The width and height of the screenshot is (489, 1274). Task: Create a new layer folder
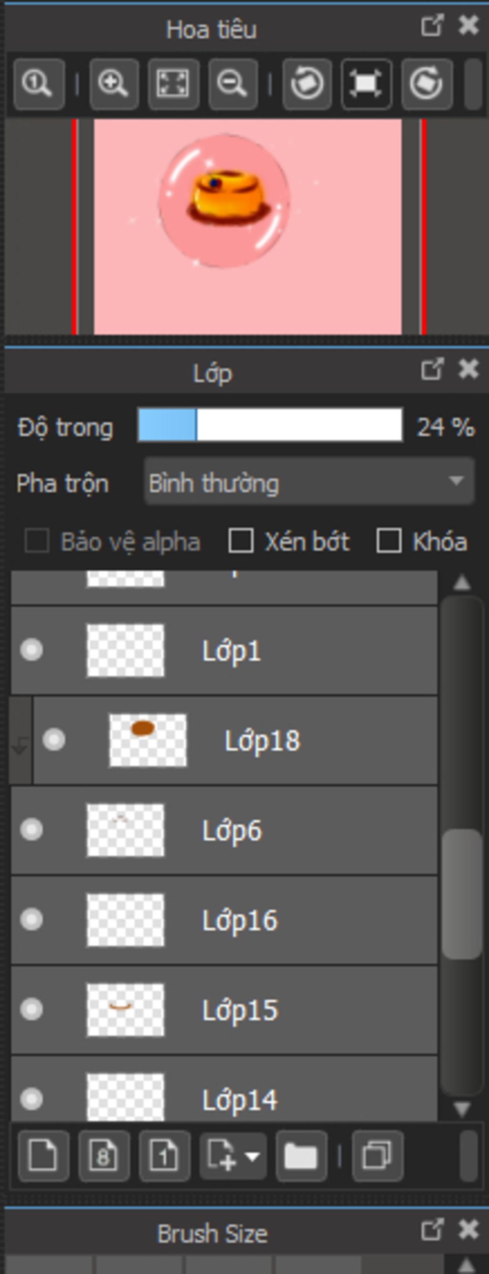[x=301, y=1156]
